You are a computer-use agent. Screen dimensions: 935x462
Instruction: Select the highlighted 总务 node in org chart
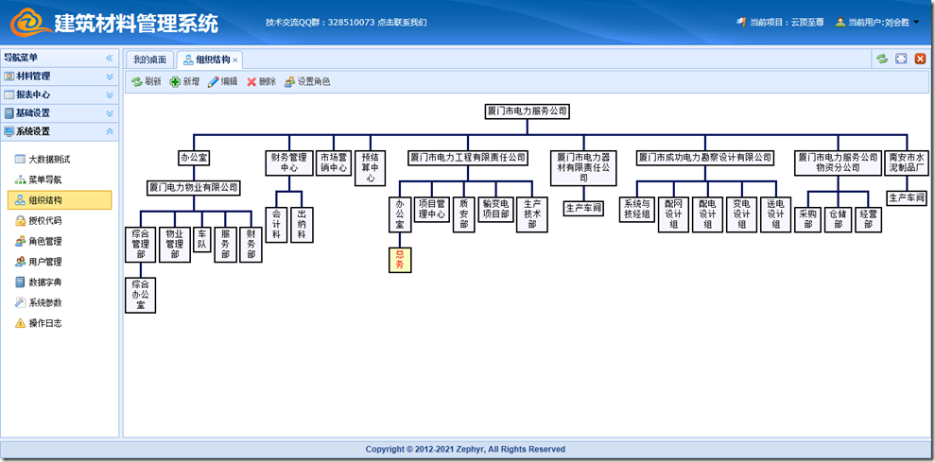[x=400, y=260]
